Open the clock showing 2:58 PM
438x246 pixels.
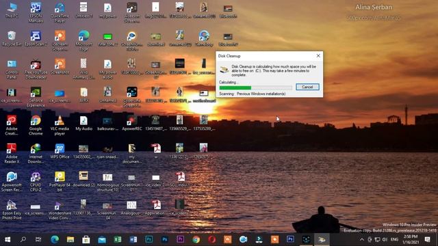(411, 239)
